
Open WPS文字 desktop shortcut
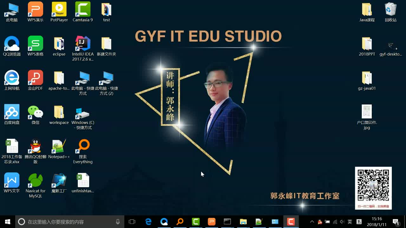(12, 183)
